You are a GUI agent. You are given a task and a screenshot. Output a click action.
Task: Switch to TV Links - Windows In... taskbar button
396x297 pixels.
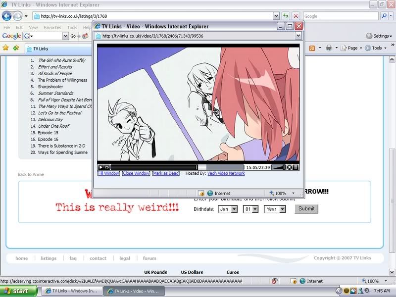point(72,291)
